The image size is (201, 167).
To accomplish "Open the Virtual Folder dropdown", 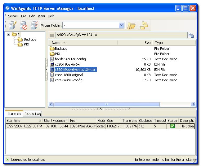I will click(x=122, y=25).
